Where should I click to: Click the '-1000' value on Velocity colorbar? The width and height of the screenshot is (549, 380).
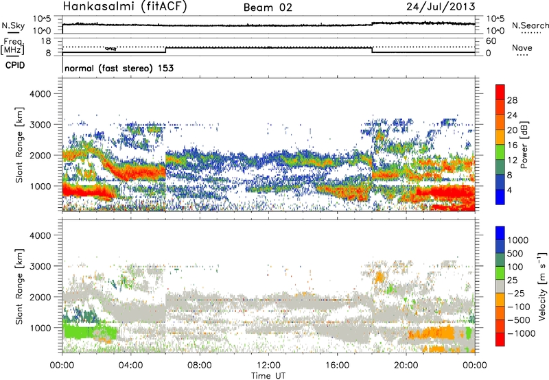(521, 333)
